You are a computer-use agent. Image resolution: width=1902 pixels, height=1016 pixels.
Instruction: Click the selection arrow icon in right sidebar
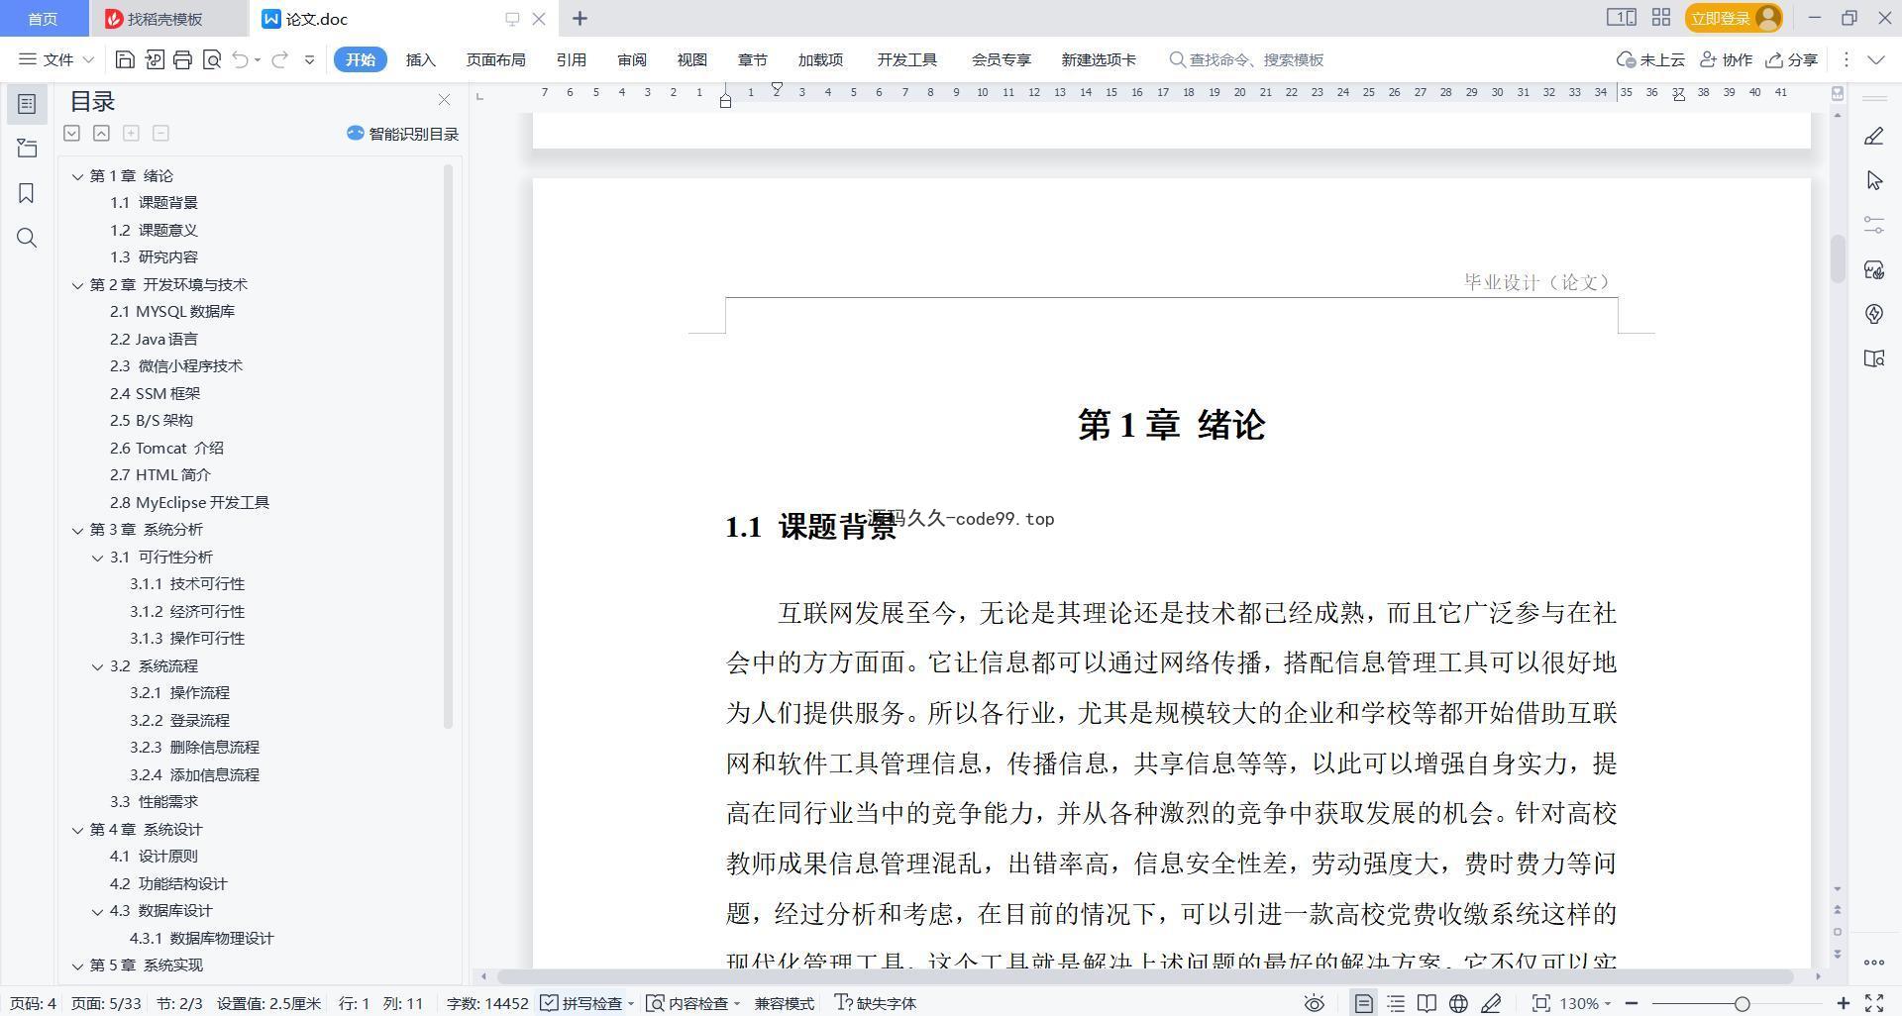[1873, 180]
